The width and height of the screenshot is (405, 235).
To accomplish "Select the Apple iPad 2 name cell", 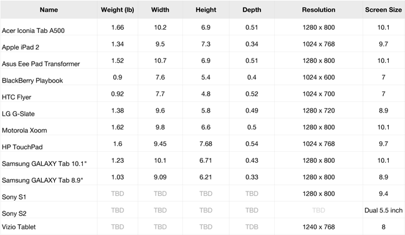I will click(x=21, y=47).
